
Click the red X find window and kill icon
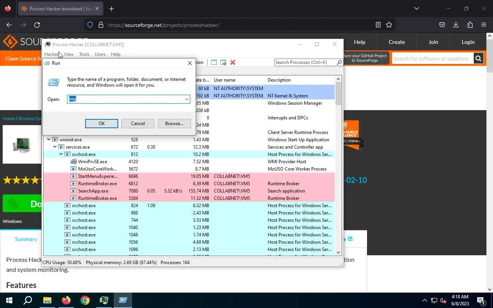(x=233, y=62)
